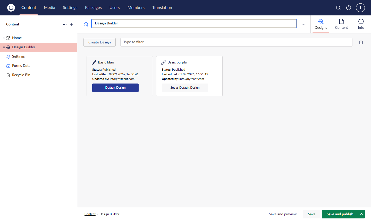
Task: Click the Design Builder name input
Action: coord(194,23)
